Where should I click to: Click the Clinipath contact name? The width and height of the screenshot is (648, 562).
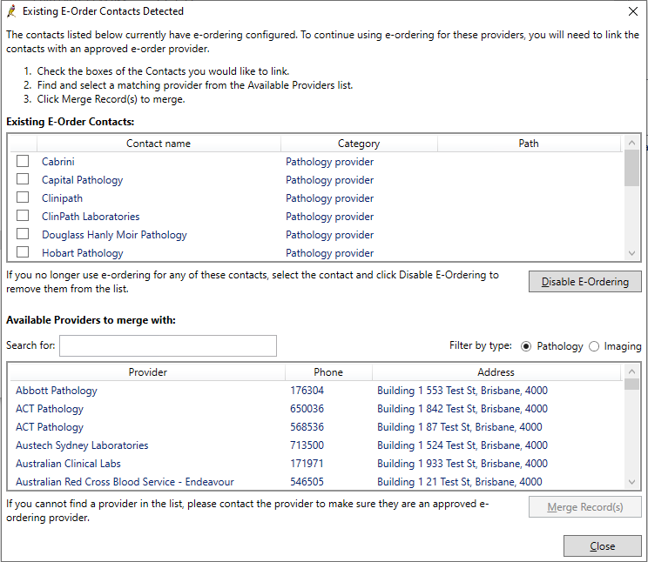(62, 198)
